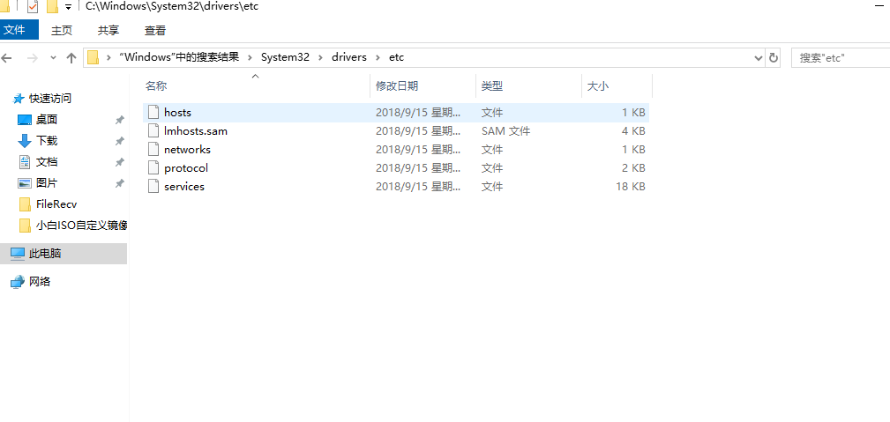Open FileRecv folder in sidebar
890x422 pixels.
click(x=56, y=204)
